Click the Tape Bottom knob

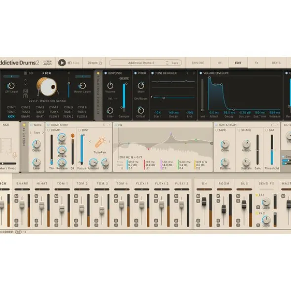225,162
